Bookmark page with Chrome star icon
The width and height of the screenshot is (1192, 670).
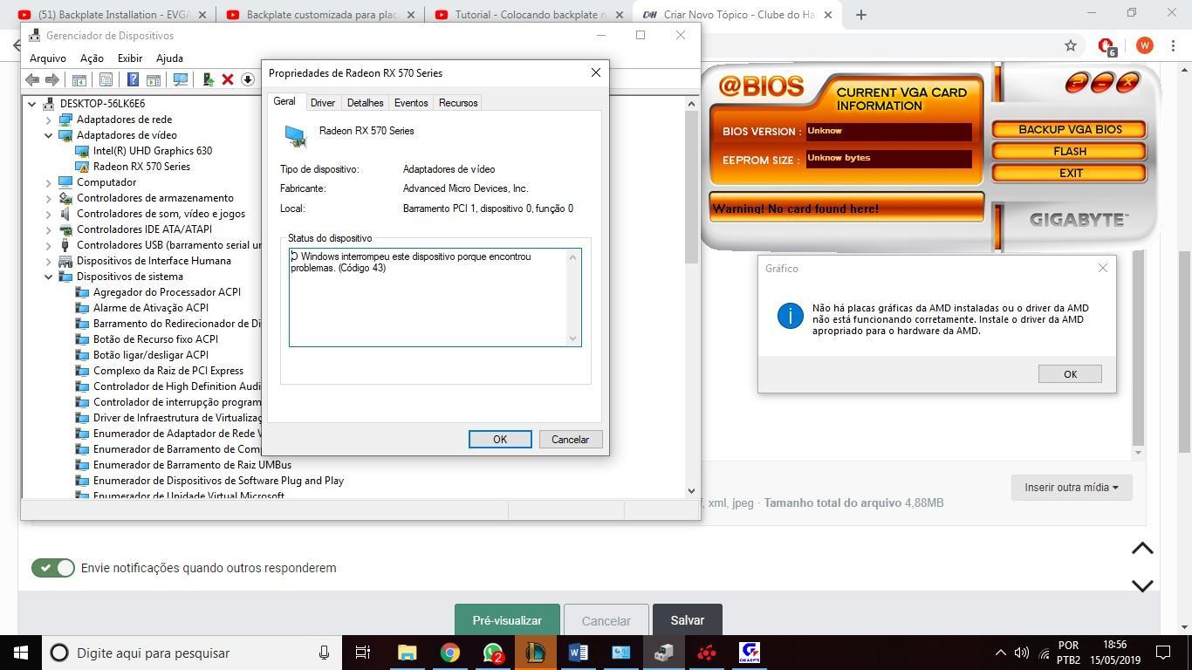tap(1071, 45)
